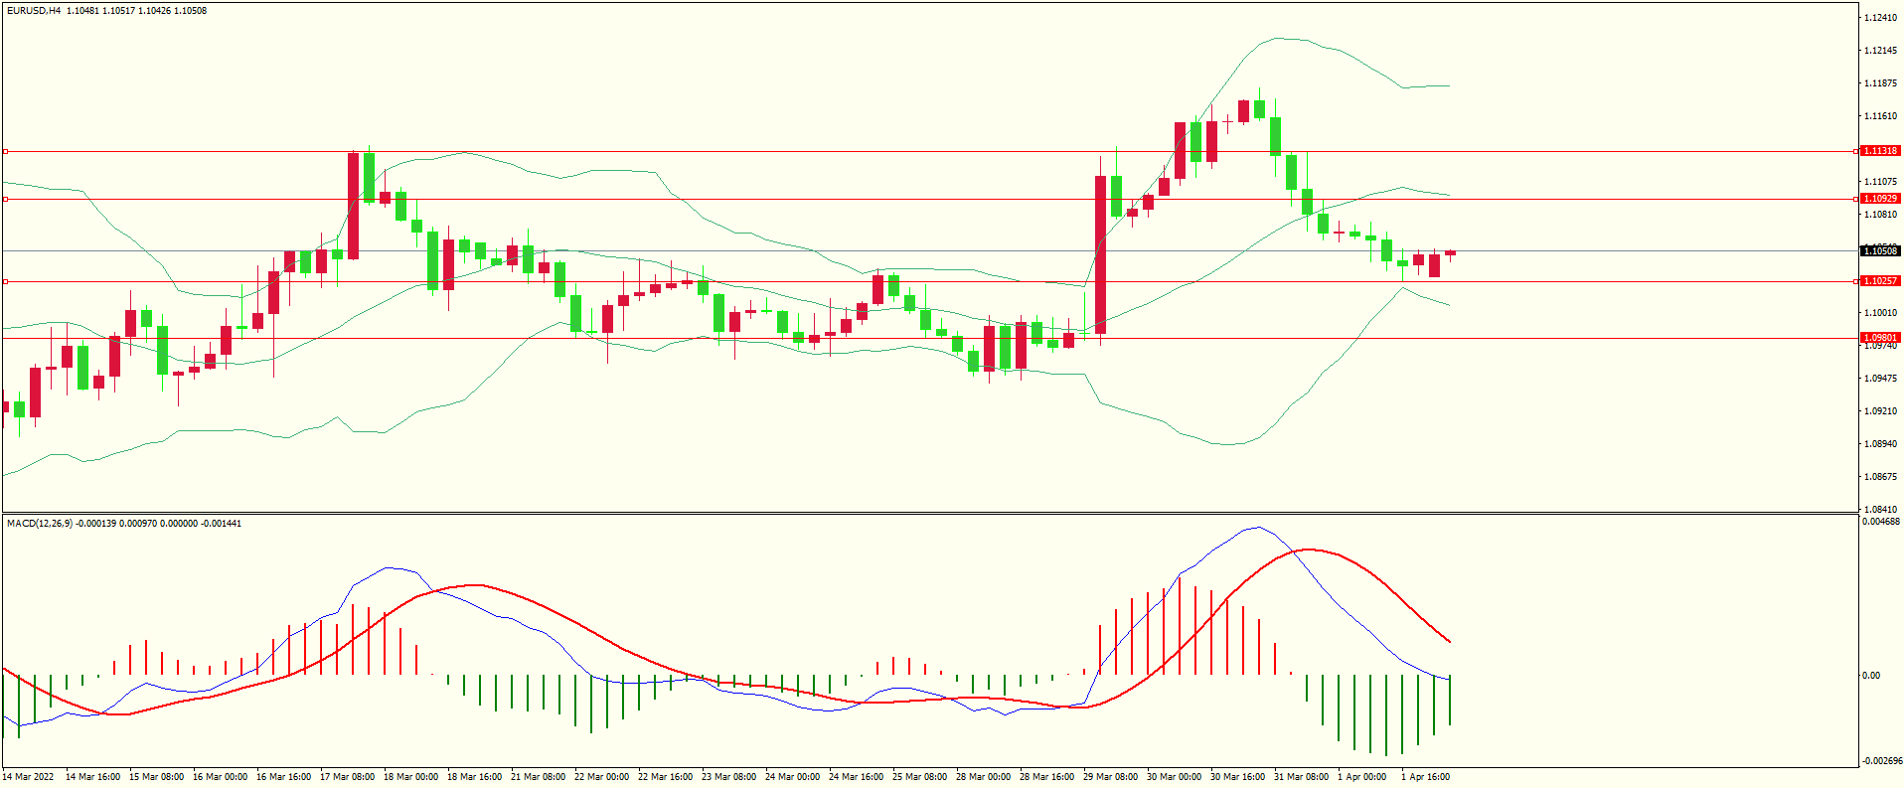Click the 30 Mar 00:00 time label

pos(1175,777)
